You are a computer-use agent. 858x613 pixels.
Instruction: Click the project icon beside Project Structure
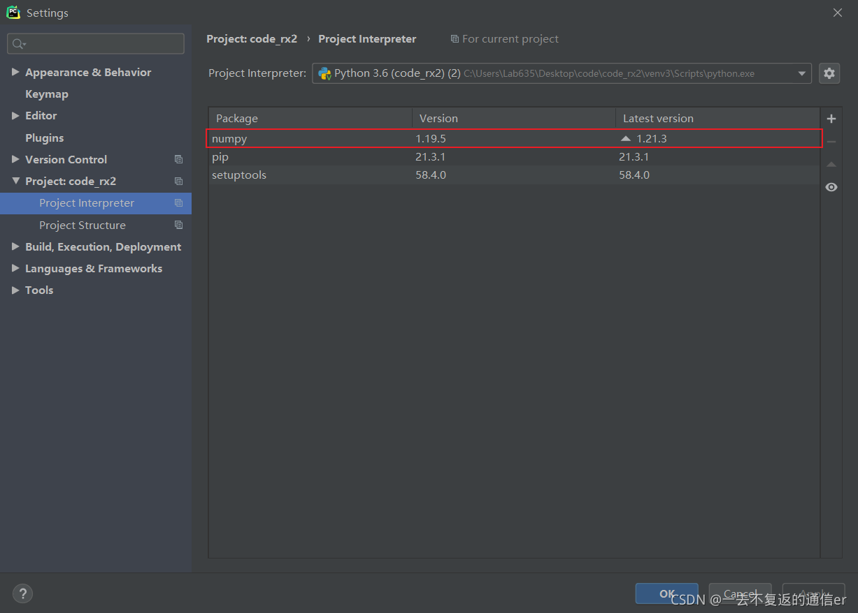coord(178,225)
